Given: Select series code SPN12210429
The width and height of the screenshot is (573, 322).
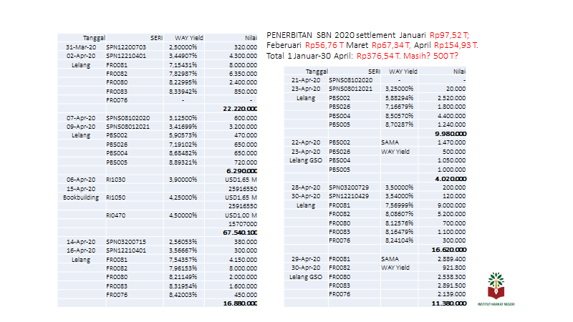Looking at the screenshot, I should (349, 196).
